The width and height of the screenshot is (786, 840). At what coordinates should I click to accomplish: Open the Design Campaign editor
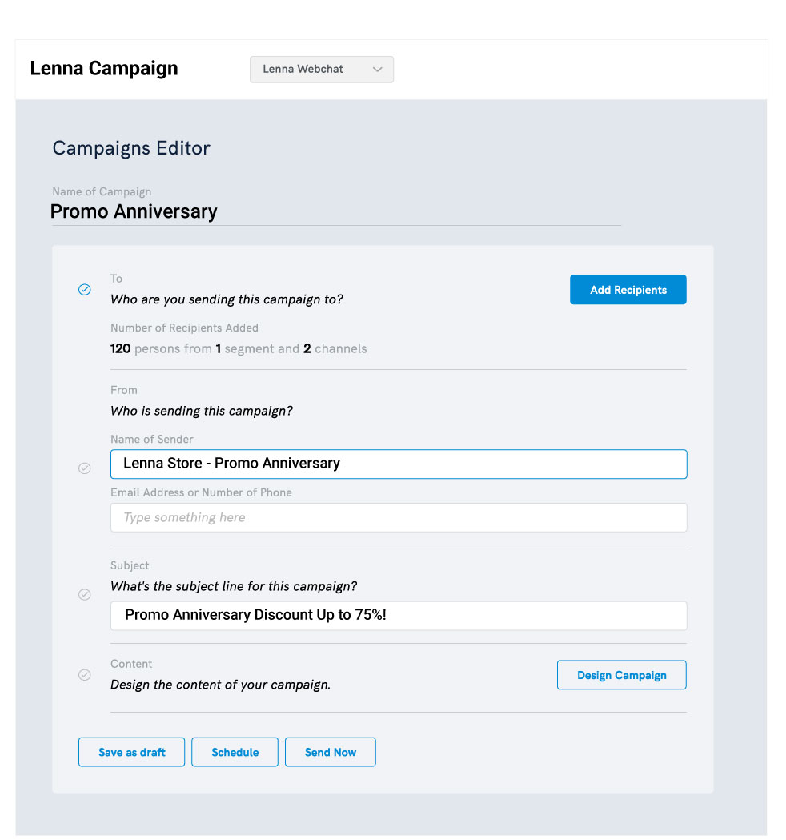coord(621,675)
